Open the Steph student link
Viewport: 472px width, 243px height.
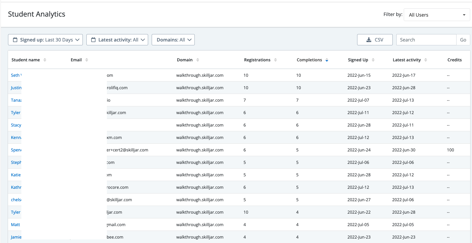coord(16,162)
